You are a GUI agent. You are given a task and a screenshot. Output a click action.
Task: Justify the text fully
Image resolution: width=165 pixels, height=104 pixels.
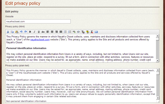coord(61,32)
